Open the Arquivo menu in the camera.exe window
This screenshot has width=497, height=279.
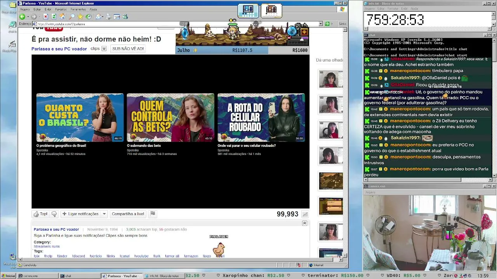coord(370,192)
